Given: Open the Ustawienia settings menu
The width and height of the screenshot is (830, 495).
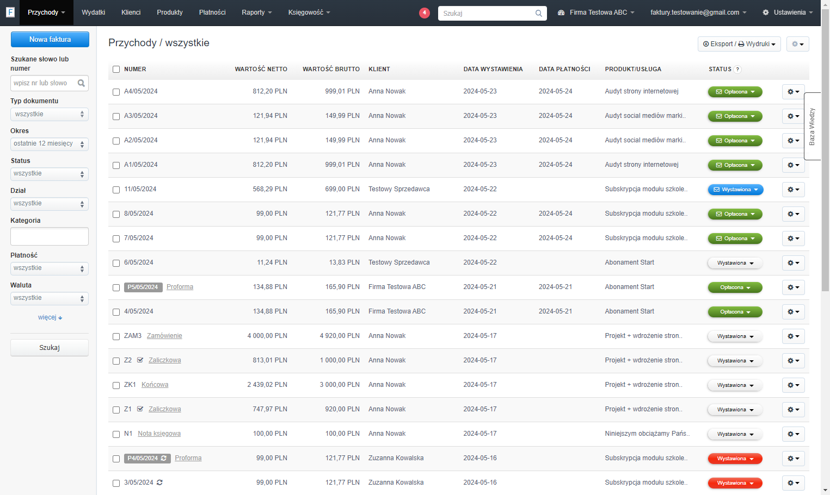Looking at the screenshot, I should pos(788,12).
